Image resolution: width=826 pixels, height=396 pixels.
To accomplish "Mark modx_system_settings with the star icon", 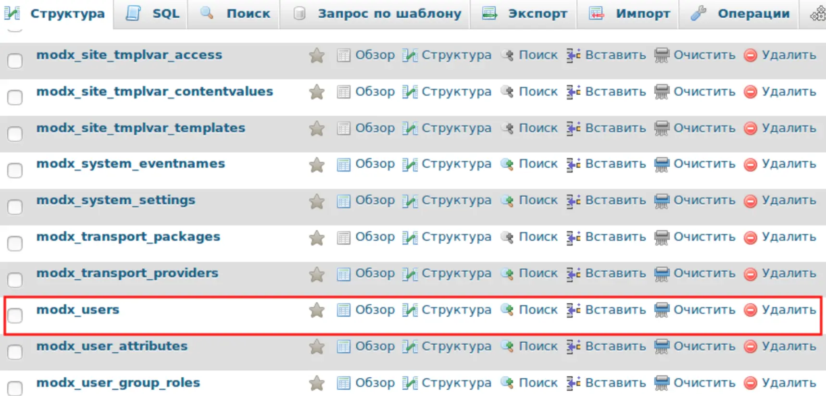I will [317, 201].
